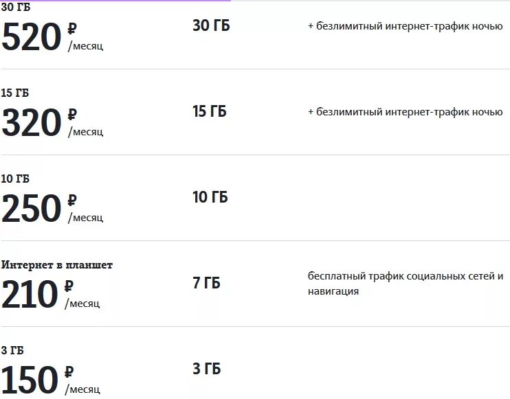Click the 30 ГБ data amount
The width and height of the screenshot is (510, 399).
(211, 25)
